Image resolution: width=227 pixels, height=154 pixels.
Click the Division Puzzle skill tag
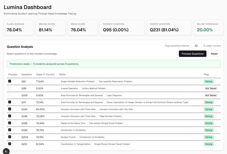click(x=68, y=137)
